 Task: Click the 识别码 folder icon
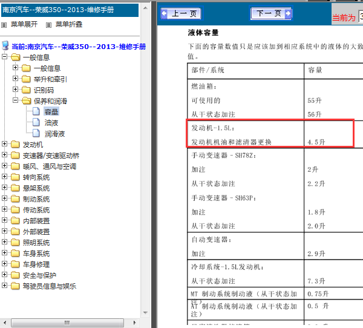point(26,90)
